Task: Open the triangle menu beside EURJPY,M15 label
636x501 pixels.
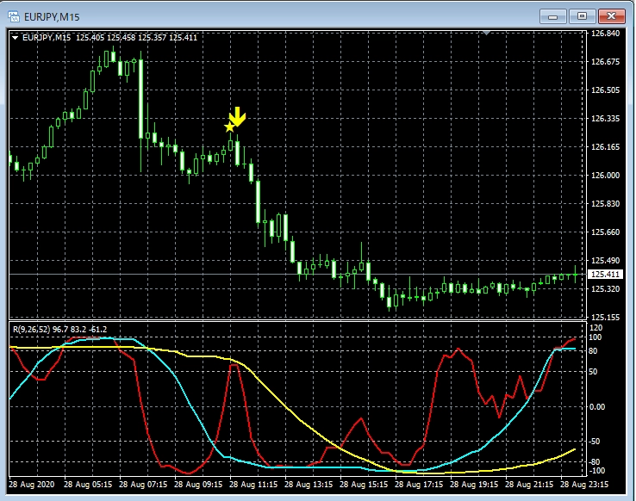Action: point(15,37)
